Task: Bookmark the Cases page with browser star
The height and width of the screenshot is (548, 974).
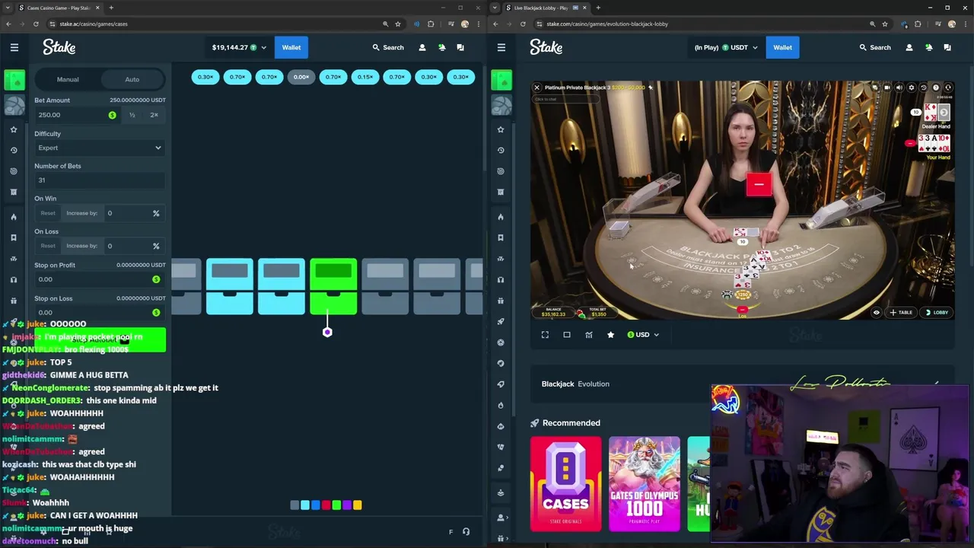Action: point(397,24)
